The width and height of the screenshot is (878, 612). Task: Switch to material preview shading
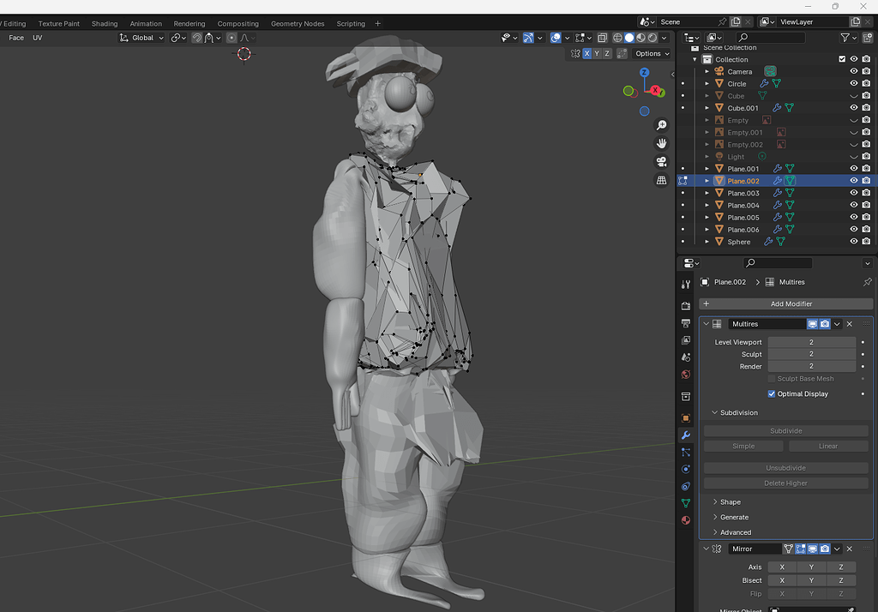pyautogui.click(x=640, y=38)
